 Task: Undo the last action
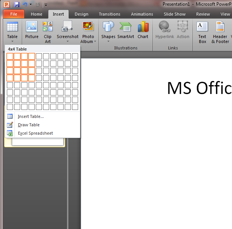[25, 5]
